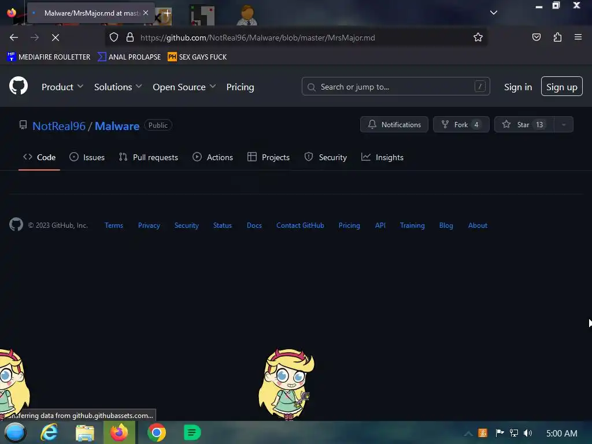Open the About footer link
Image resolution: width=592 pixels, height=444 pixels.
click(478, 225)
